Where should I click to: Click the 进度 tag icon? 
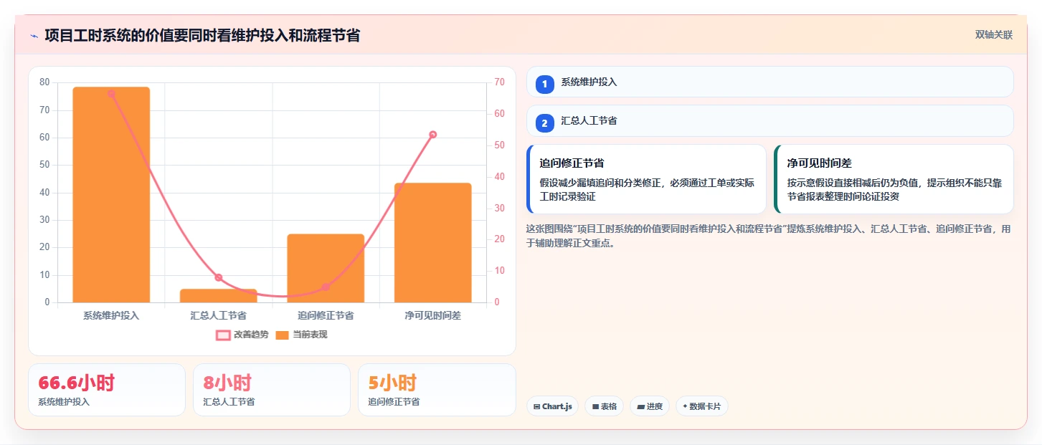[641, 406]
